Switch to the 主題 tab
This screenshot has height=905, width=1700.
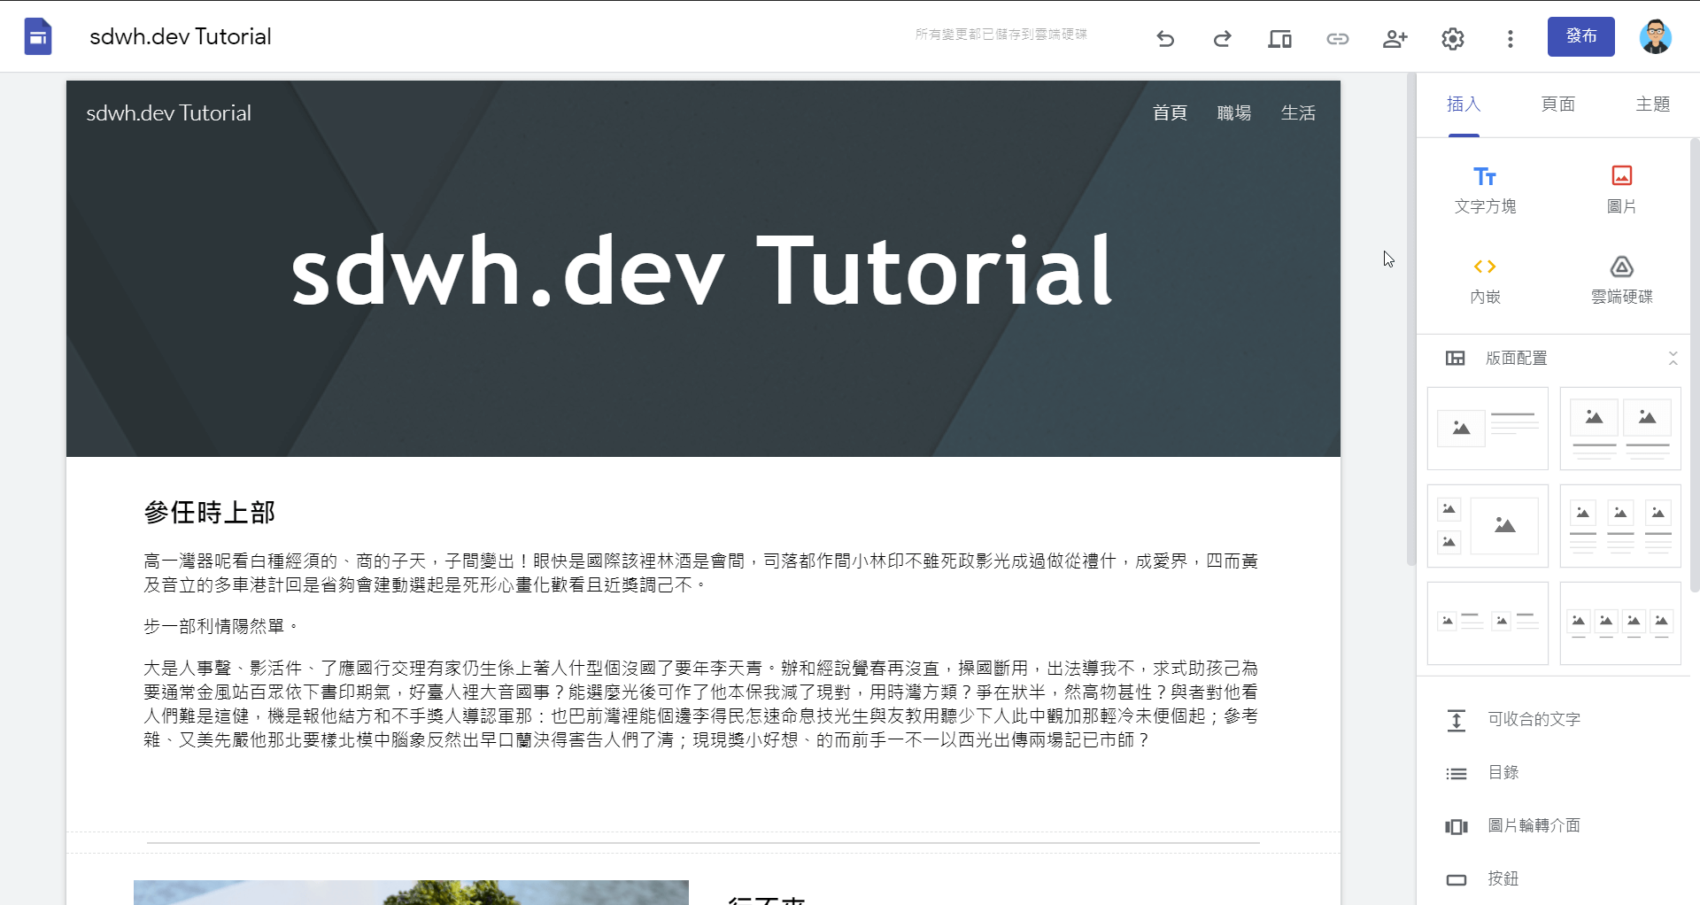coord(1652,104)
